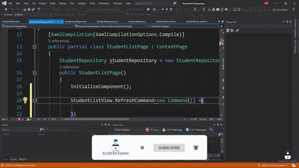Click the Visual Studio logo icon
299x168 pixels.
click(4, 3)
